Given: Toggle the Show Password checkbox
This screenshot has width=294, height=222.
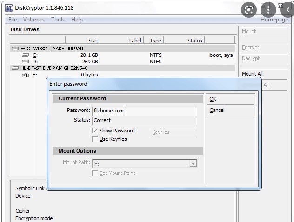Looking at the screenshot, I should [95, 131].
